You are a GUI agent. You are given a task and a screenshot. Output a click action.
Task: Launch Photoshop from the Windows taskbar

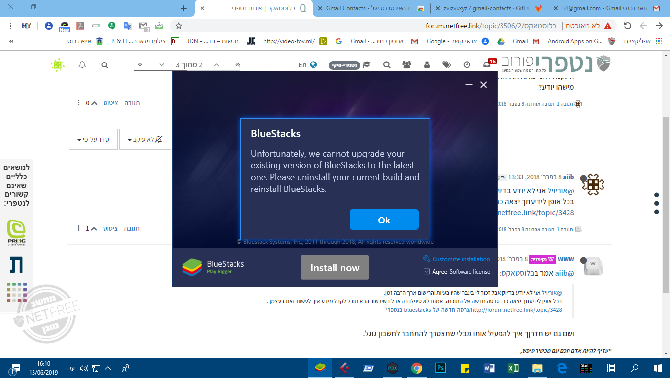coord(440,368)
